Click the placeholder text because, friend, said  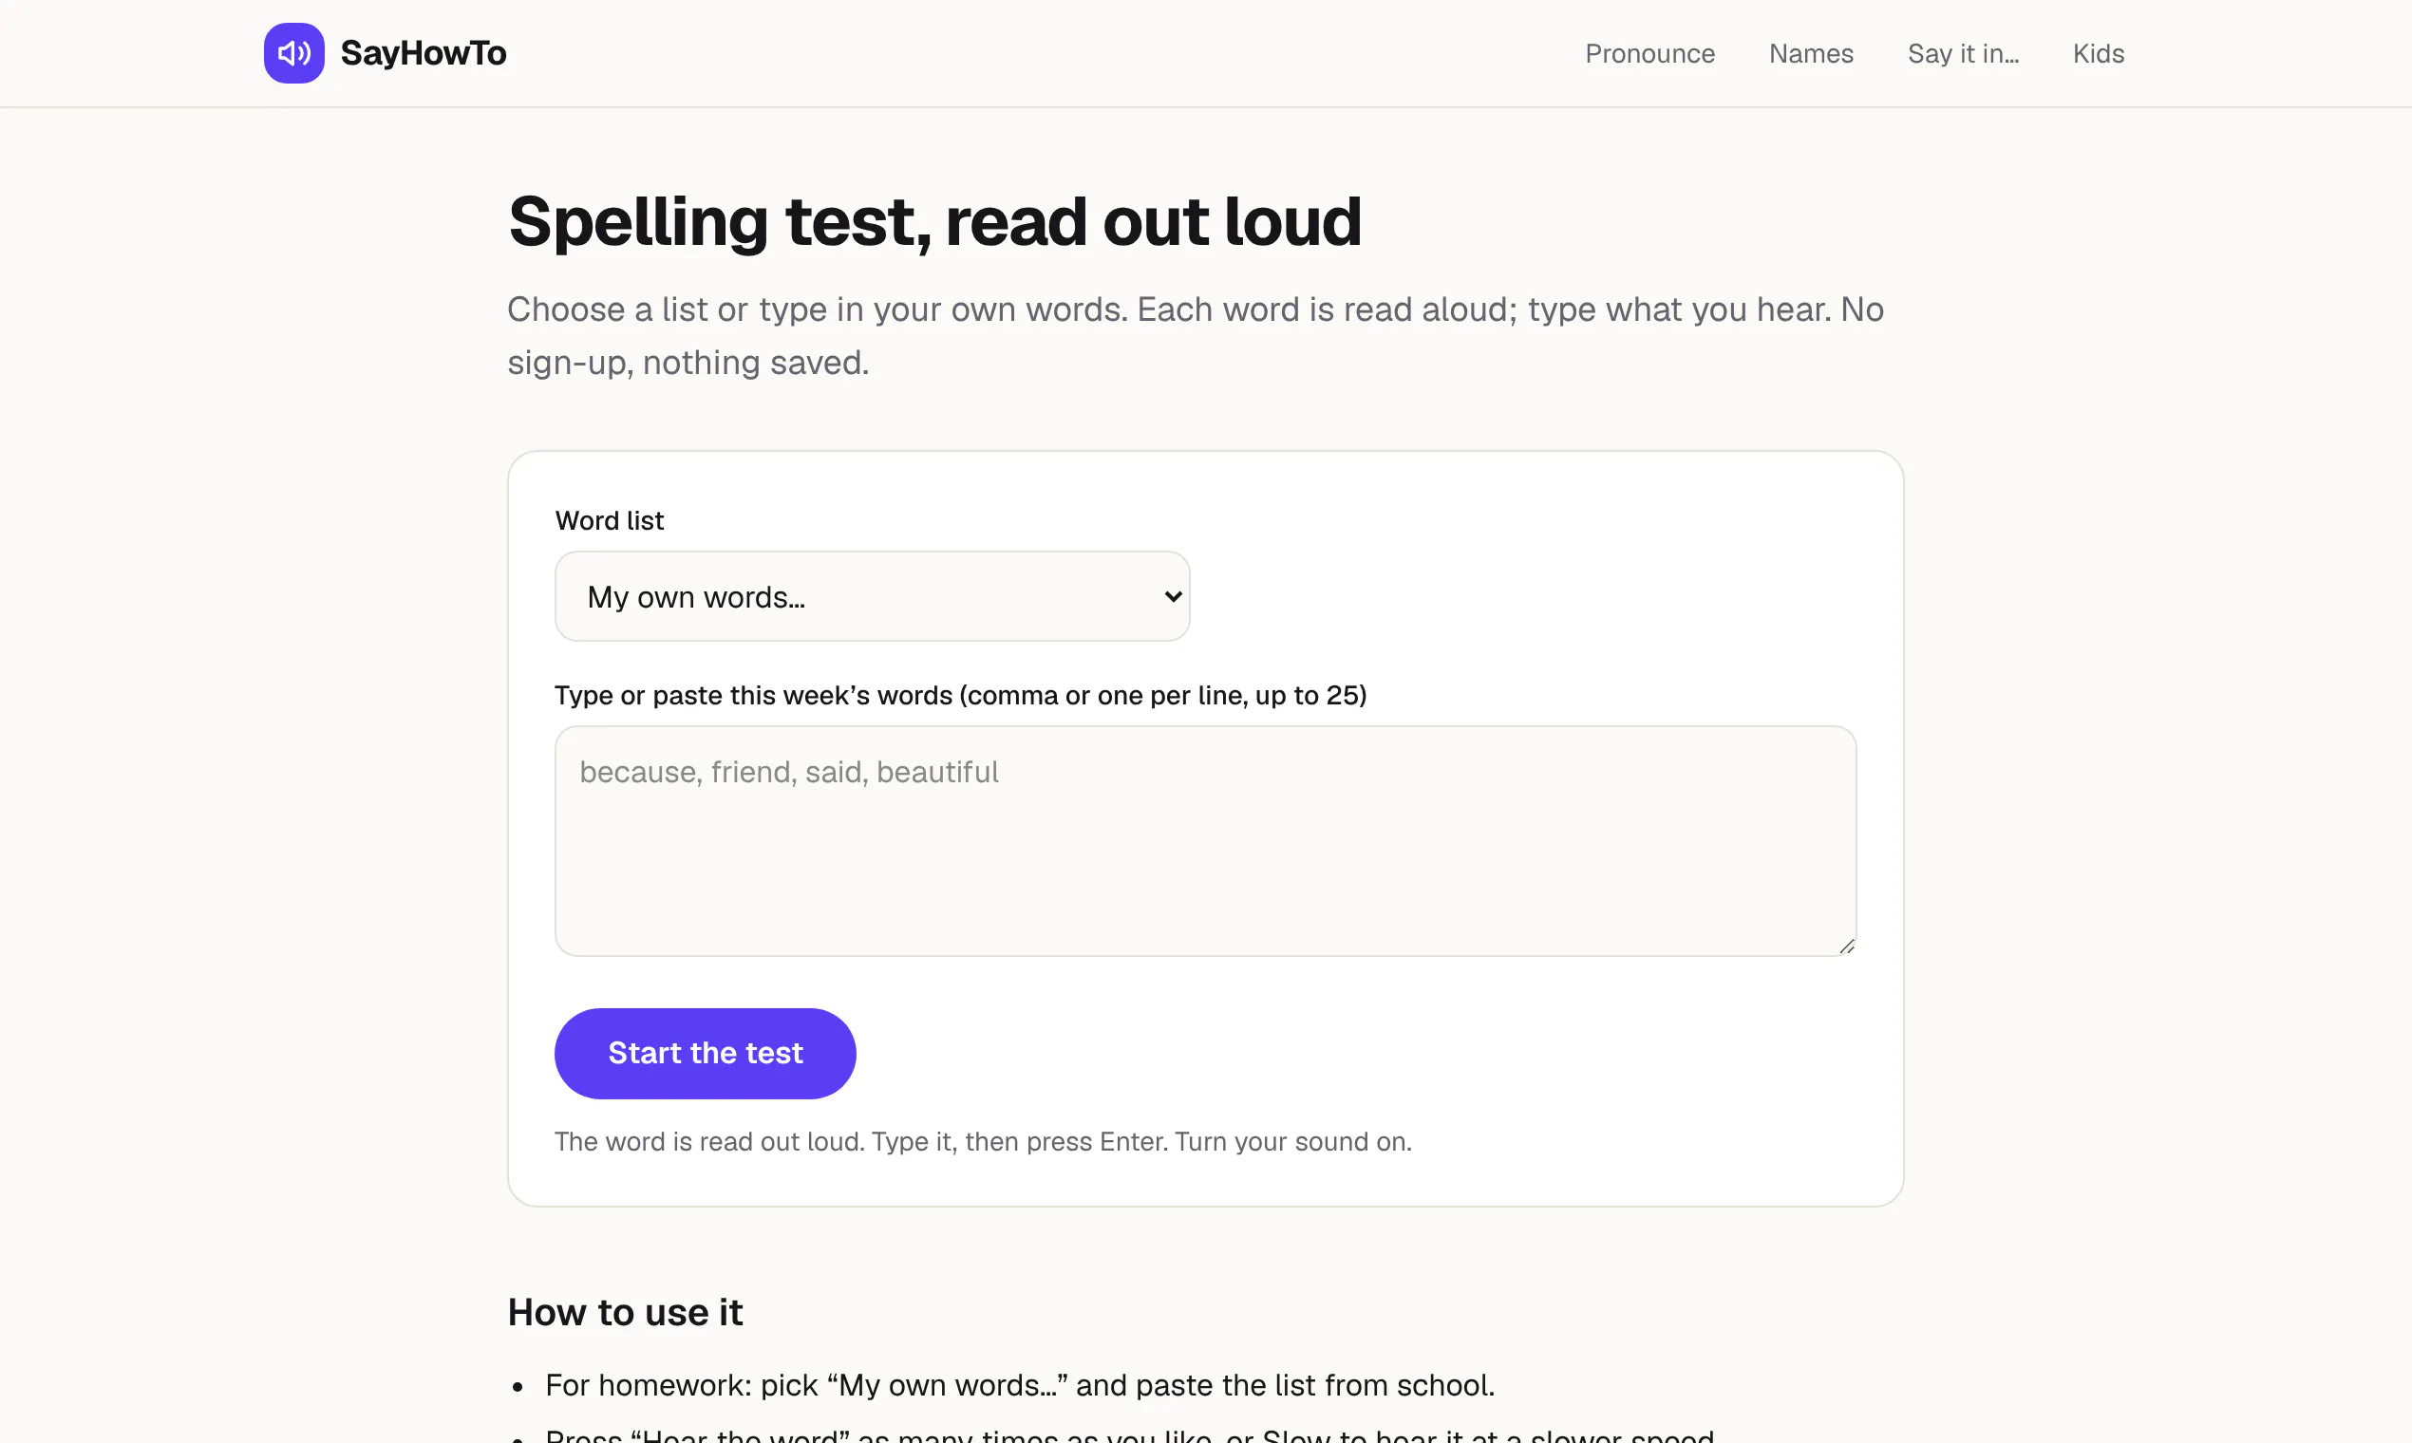click(x=789, y=771)
